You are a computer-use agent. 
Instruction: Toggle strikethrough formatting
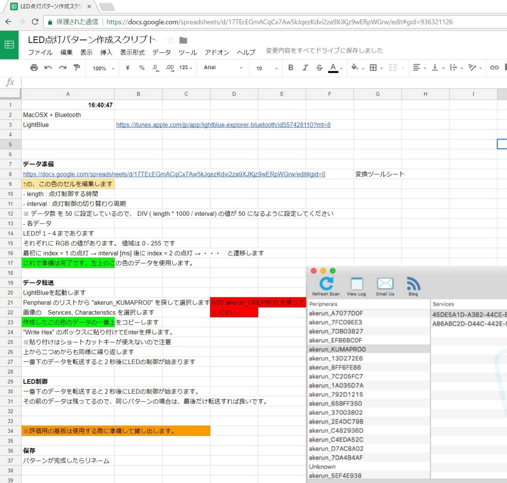[x=319, y=67]
